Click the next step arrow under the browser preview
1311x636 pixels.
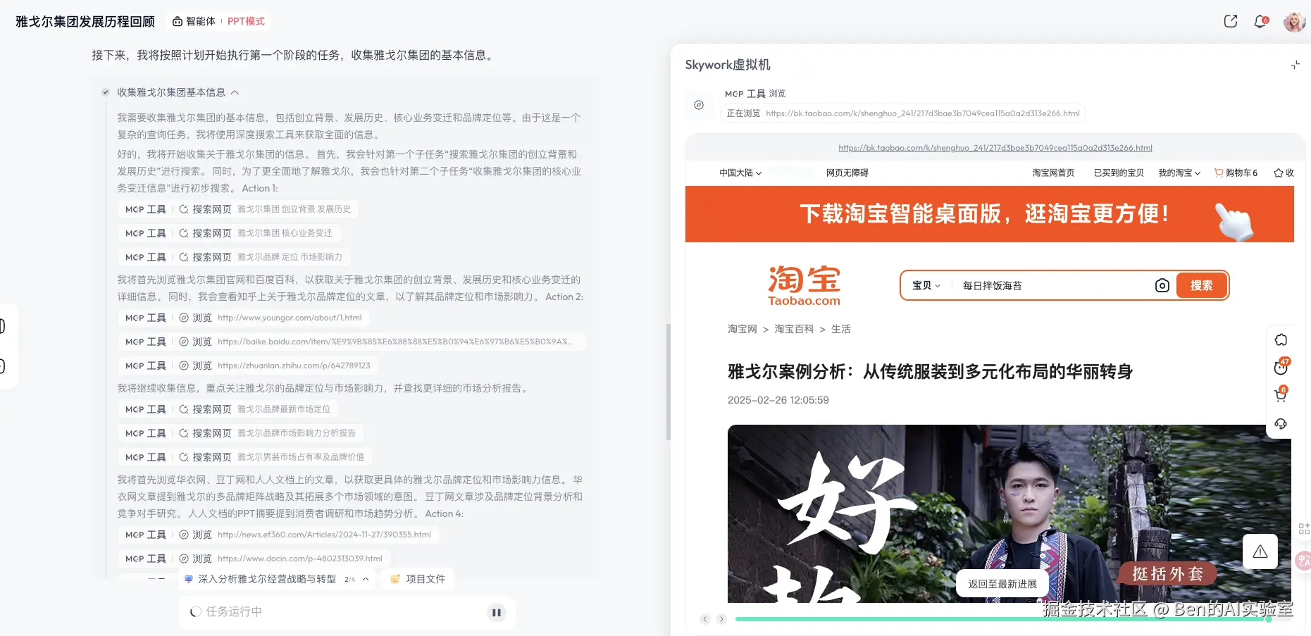tap(721, 619)
